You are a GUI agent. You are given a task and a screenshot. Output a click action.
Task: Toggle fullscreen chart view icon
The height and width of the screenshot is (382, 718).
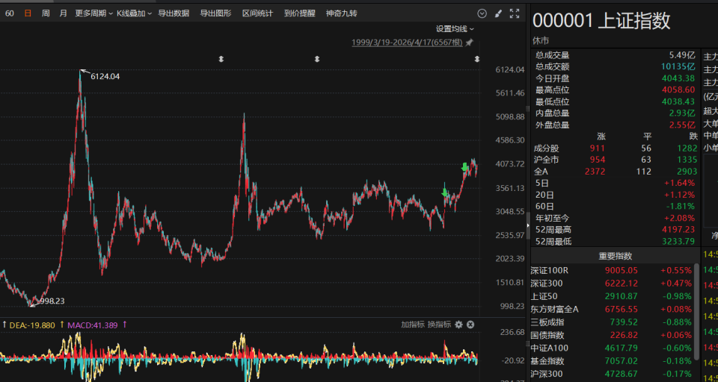click(x=515, y=13)
